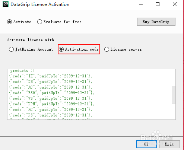Image resolution: width=184 pixels, height=150 pixels.
Task: Click the line with code "DM"
Action: pos(51,82)
